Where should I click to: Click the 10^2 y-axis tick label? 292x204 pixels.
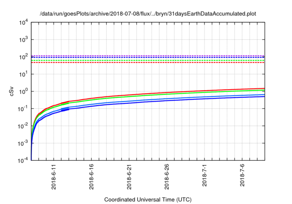tap(23, 57)
